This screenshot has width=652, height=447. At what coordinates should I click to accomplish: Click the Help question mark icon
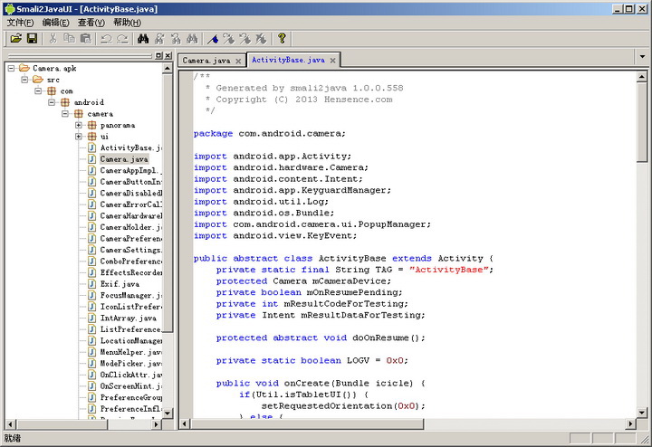282,39
